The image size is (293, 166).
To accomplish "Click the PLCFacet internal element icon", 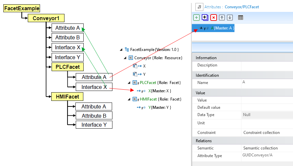I will coord(135,83).
